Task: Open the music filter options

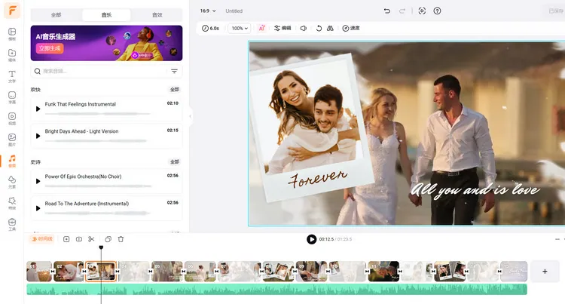Action: pyautogui.click(x=175, y=71)
